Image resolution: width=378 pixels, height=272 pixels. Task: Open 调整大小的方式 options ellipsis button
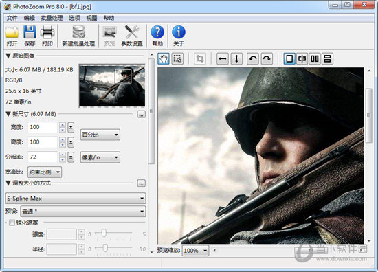tap(142, 183)
